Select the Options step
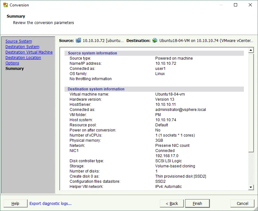Image resolution: width=258 pixels, height=211 pixels. [x=12, y=63]
